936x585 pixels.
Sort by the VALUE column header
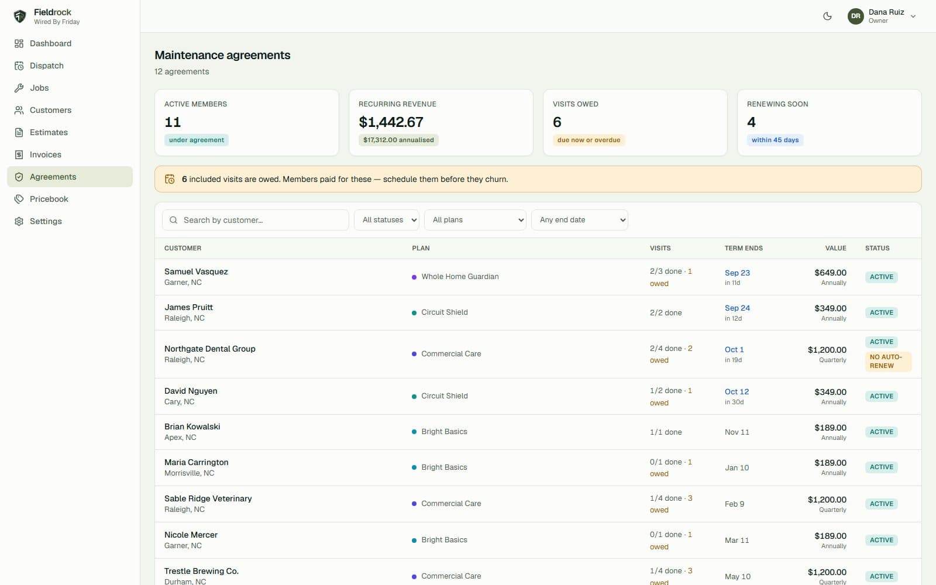tap(835, 248)
